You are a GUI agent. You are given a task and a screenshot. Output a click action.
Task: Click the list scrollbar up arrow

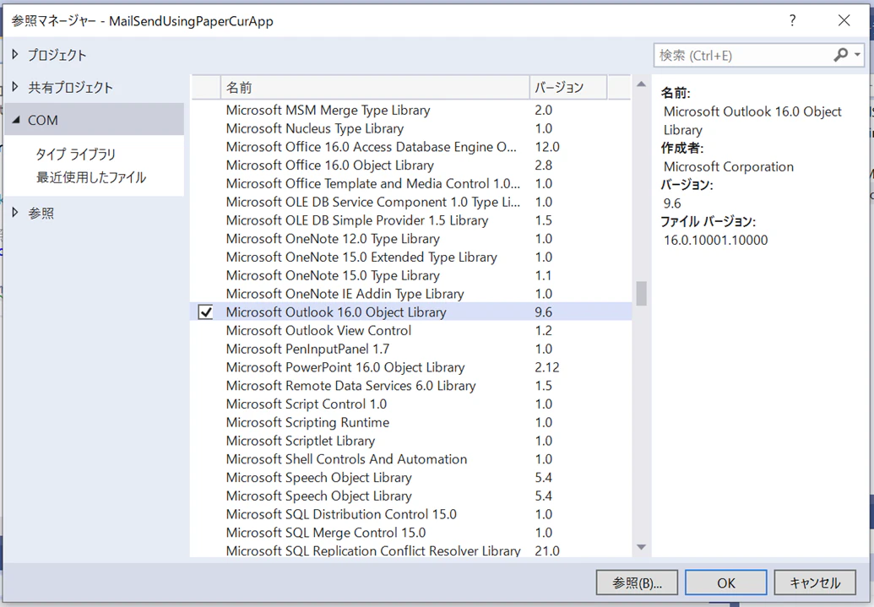[x=642, y=84]
